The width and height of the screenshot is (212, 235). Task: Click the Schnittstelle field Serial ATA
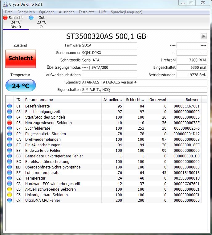coord(109,60)
